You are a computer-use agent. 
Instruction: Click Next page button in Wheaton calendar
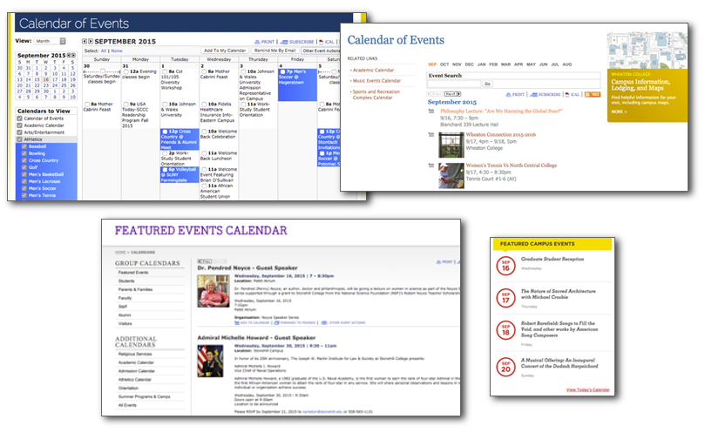[x=452, y=94]
